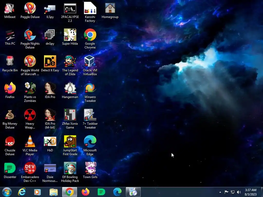Select the HxD hex editor icon
The width and height of the screenshot is (263, 197).
(x=50, y=144)
